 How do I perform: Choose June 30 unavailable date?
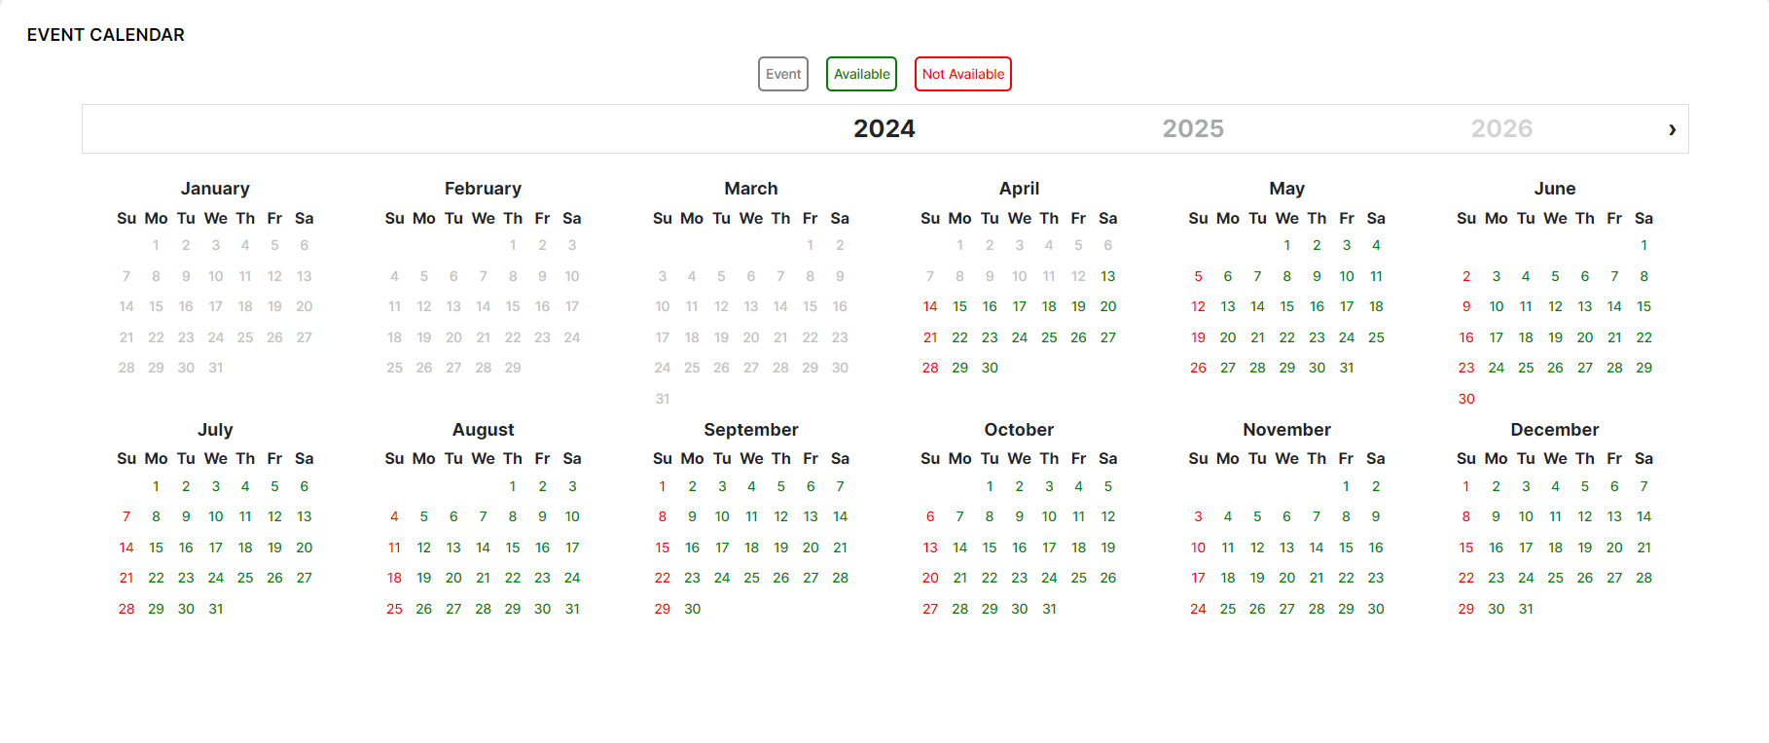click(1466, 399)
